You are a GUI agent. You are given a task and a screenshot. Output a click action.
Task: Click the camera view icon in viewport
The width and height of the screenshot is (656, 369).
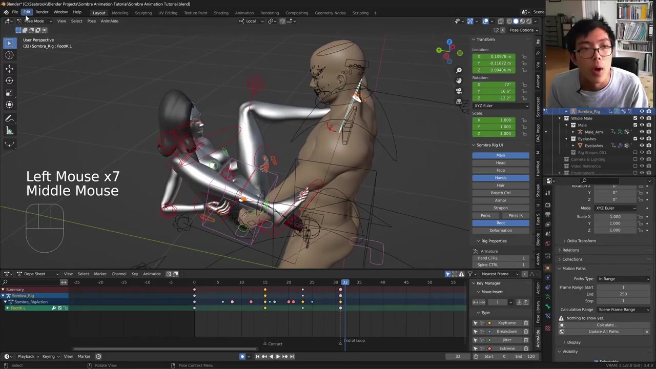(459, 91)
